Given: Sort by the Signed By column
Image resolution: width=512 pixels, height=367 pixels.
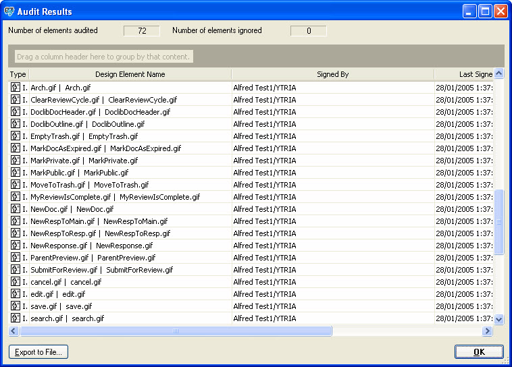Looking at the screenshot, I should point(332,74).
